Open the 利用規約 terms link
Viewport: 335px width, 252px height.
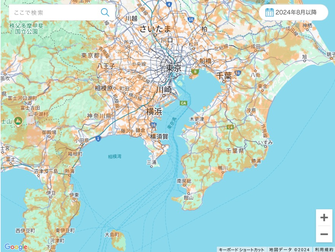pos(324,249)
